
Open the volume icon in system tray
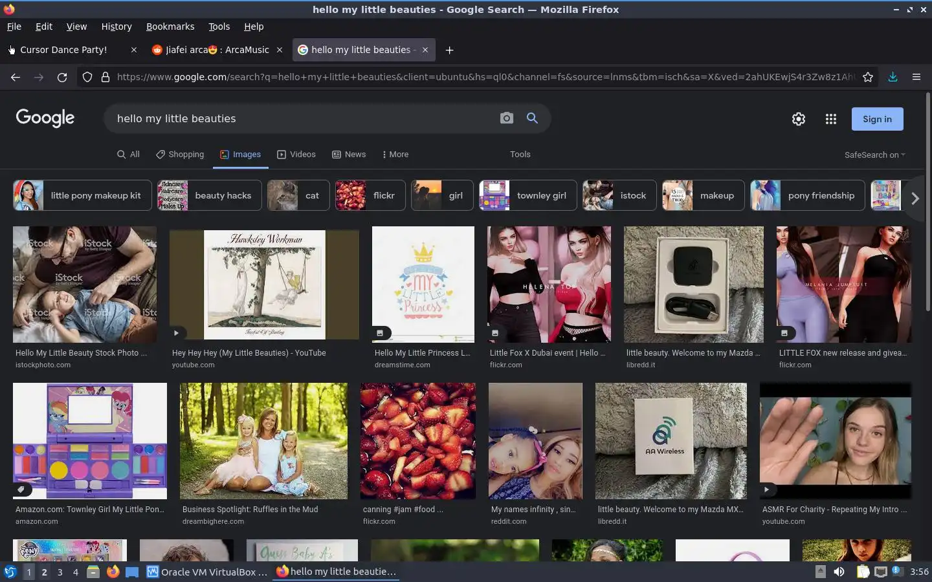coord(839,572)
